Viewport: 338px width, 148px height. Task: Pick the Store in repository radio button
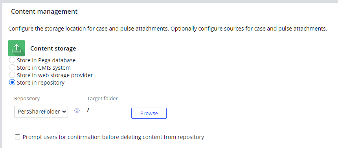pos(12,83)
